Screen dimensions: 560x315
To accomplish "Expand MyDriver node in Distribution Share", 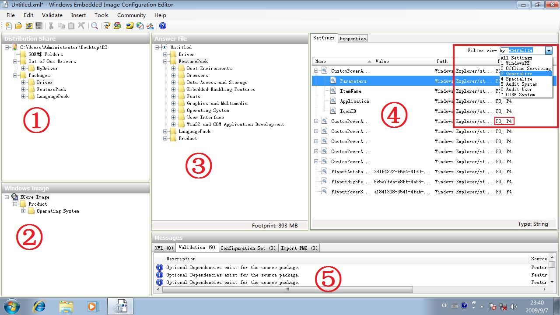I will point(24,68).
